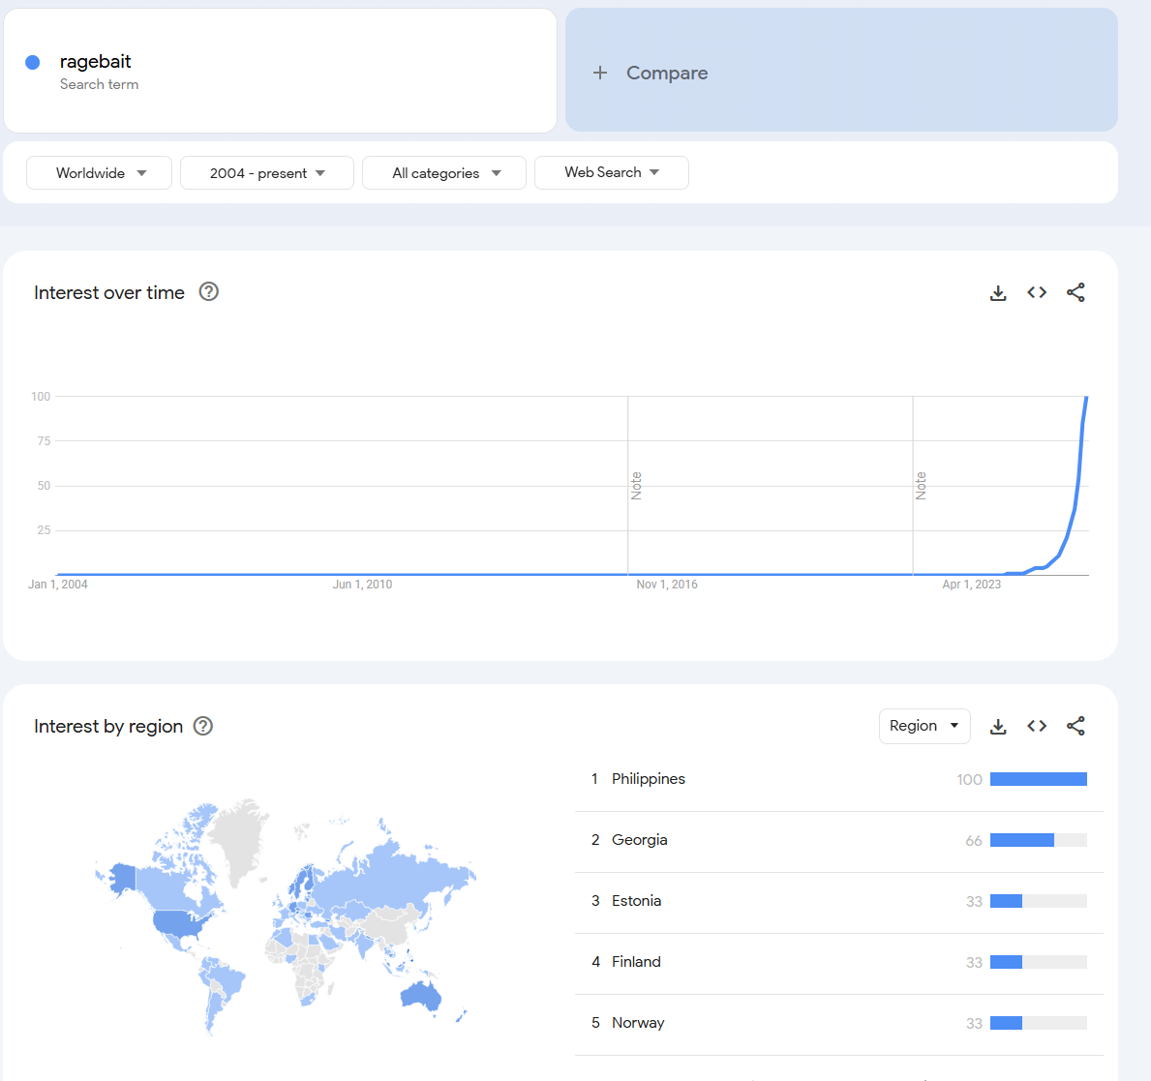Click the plus icon in Compare
The height and width of the screenshot is (1081, 1151).
[600, 73]
